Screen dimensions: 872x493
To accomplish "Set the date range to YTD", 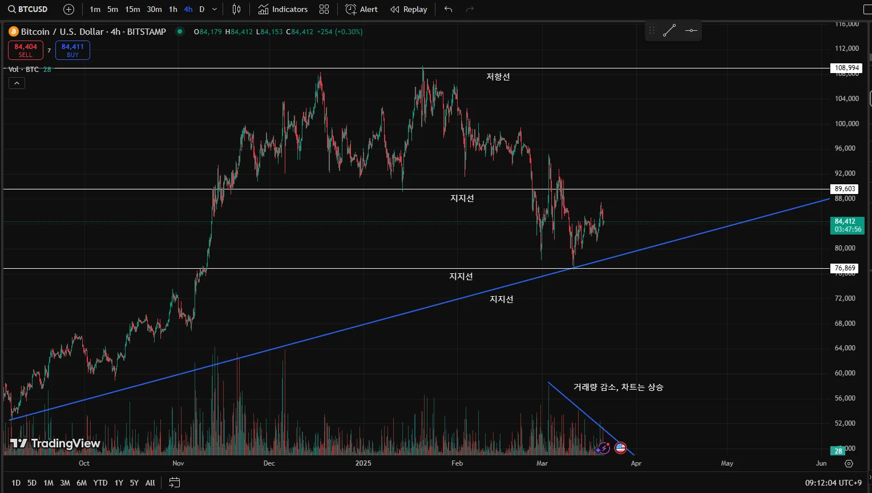I will pyautogui.click(x=100, y=483).
